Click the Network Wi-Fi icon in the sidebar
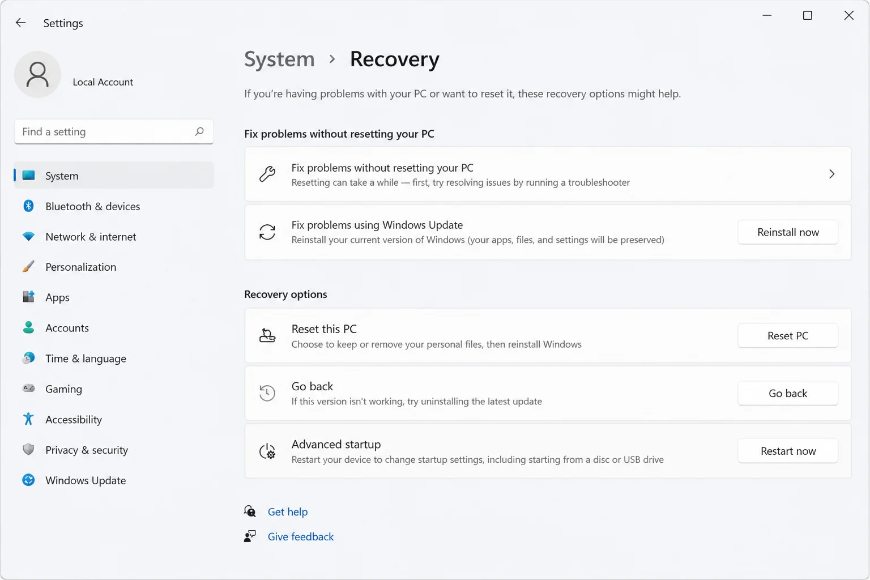 pyautogui.click(x=28, y=236)
